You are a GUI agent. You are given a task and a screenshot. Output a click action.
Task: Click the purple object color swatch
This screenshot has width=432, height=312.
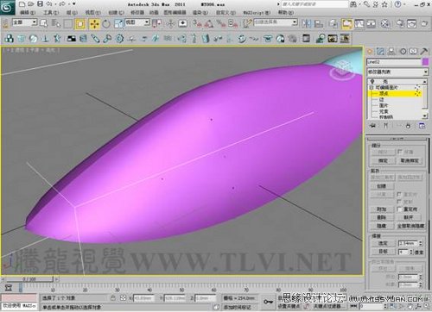pos(425,62)
